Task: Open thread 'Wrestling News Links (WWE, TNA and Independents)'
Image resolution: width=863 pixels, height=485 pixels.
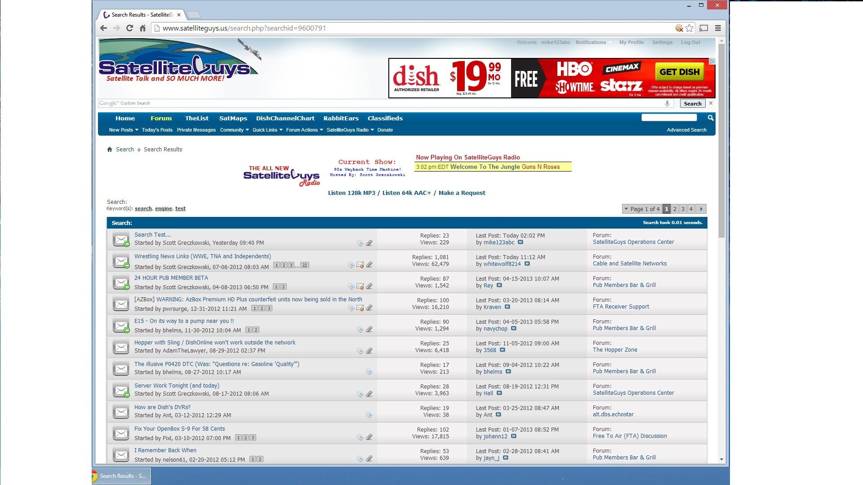Action: (x=202, y=256)
